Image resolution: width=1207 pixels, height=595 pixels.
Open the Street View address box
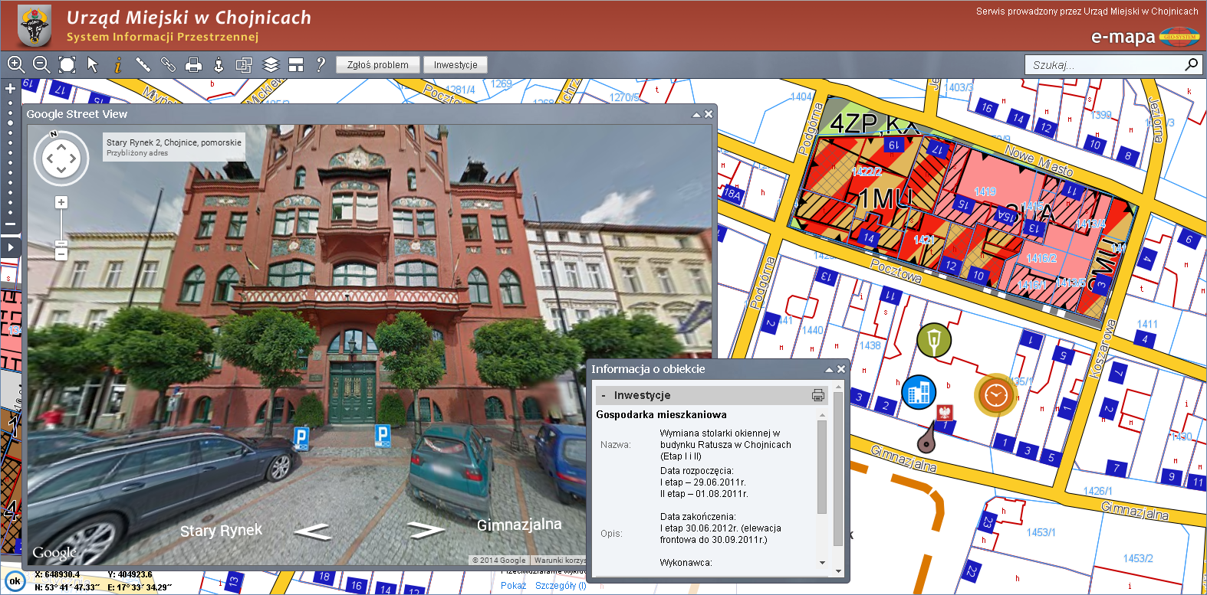point(174,147)
